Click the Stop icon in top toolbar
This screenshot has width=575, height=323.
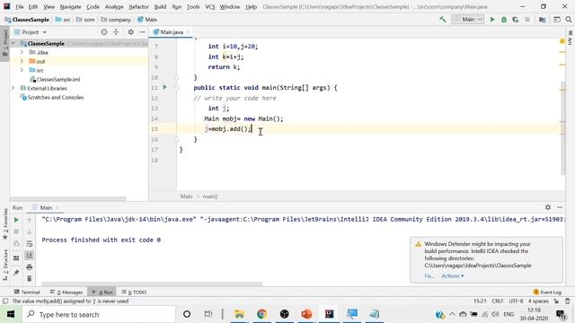[x=527, y=20]
